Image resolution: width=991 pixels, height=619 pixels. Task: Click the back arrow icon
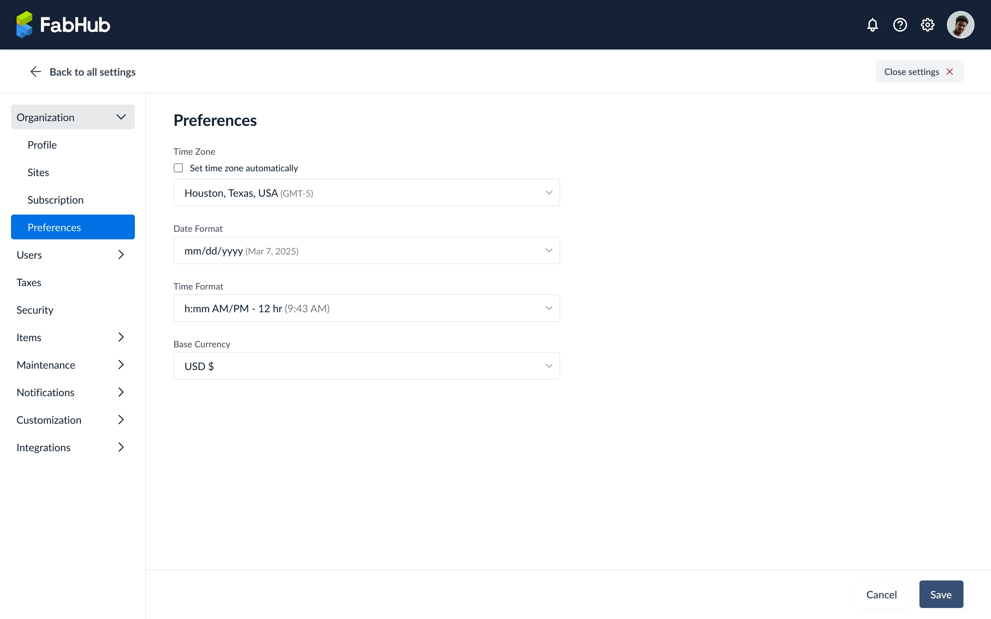[36, 72]
